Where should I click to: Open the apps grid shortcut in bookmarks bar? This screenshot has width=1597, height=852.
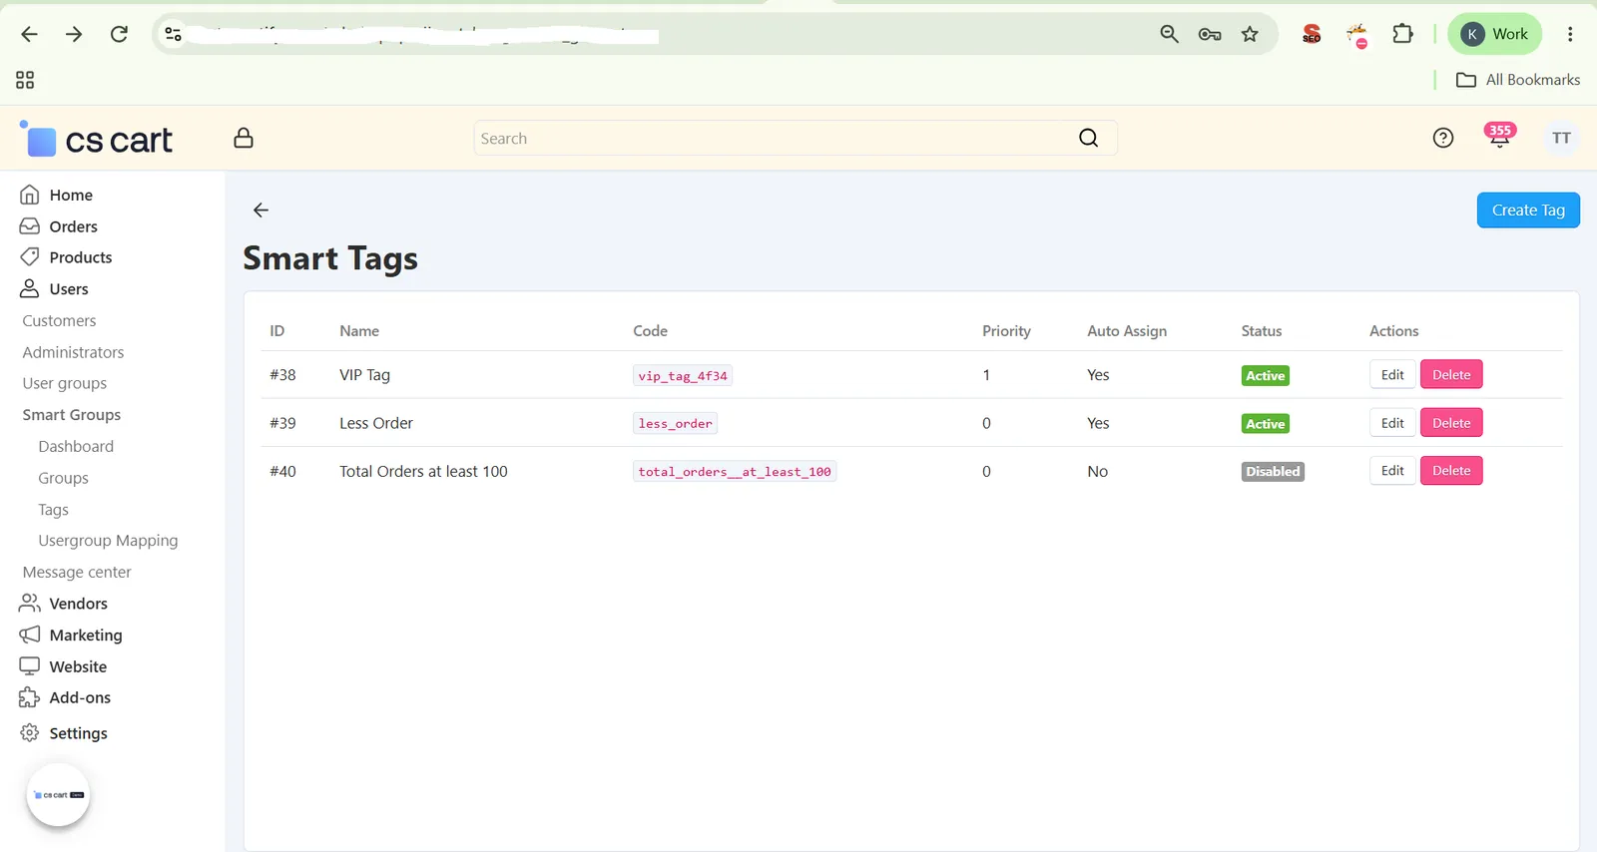click(25, 80)
